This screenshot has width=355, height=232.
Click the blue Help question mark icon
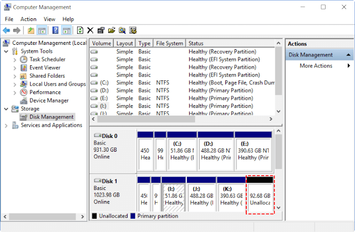pyautogui.click(x=55, y=30)
